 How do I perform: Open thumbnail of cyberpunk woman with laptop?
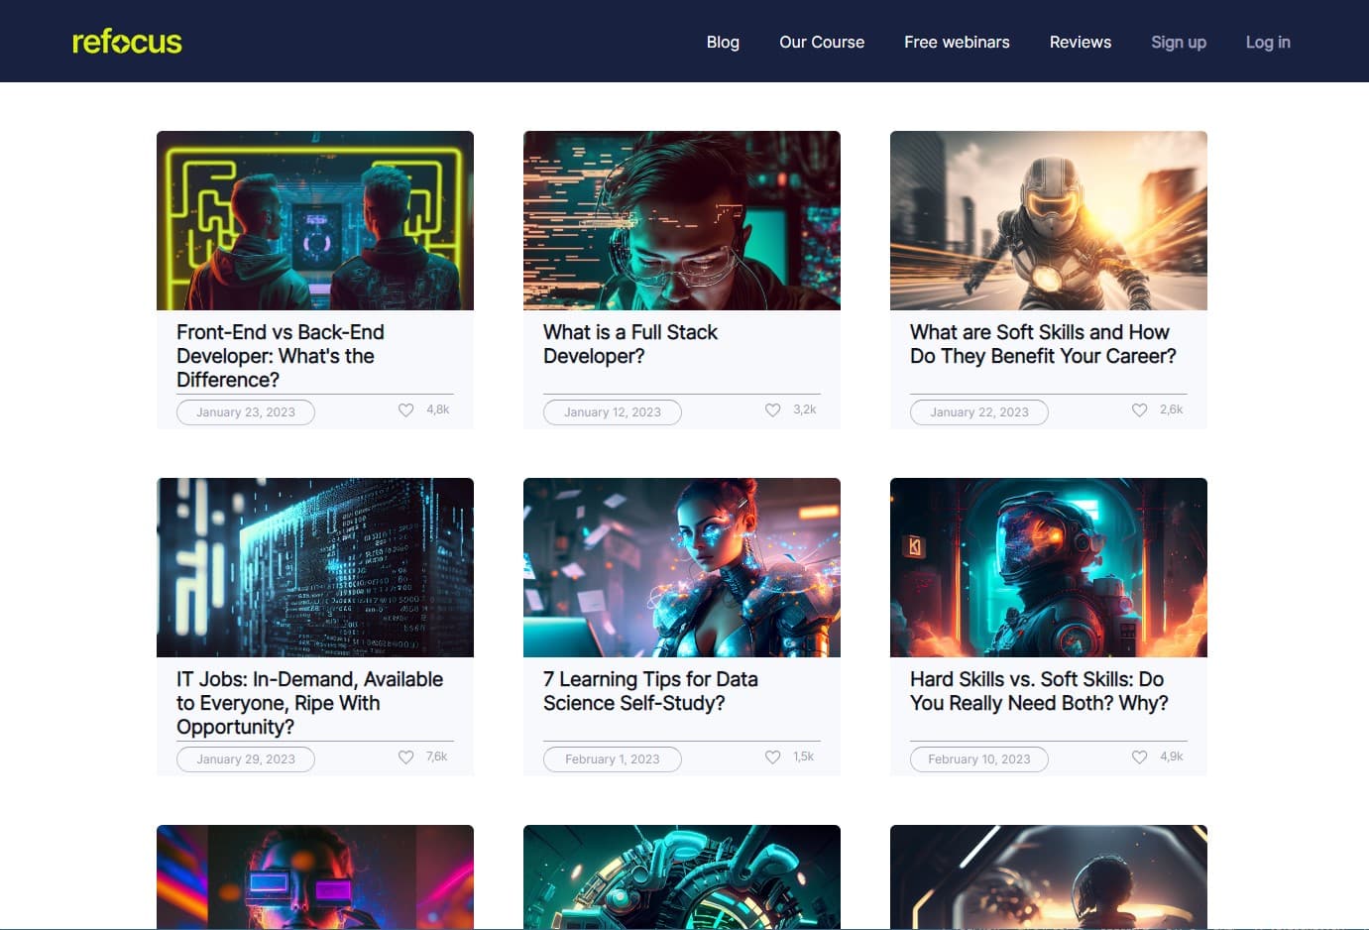682,567
